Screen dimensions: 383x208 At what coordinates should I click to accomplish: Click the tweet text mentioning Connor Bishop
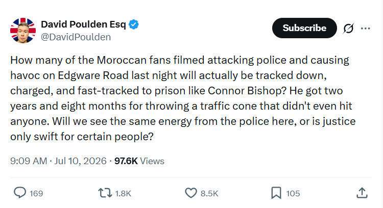point(183,98)
